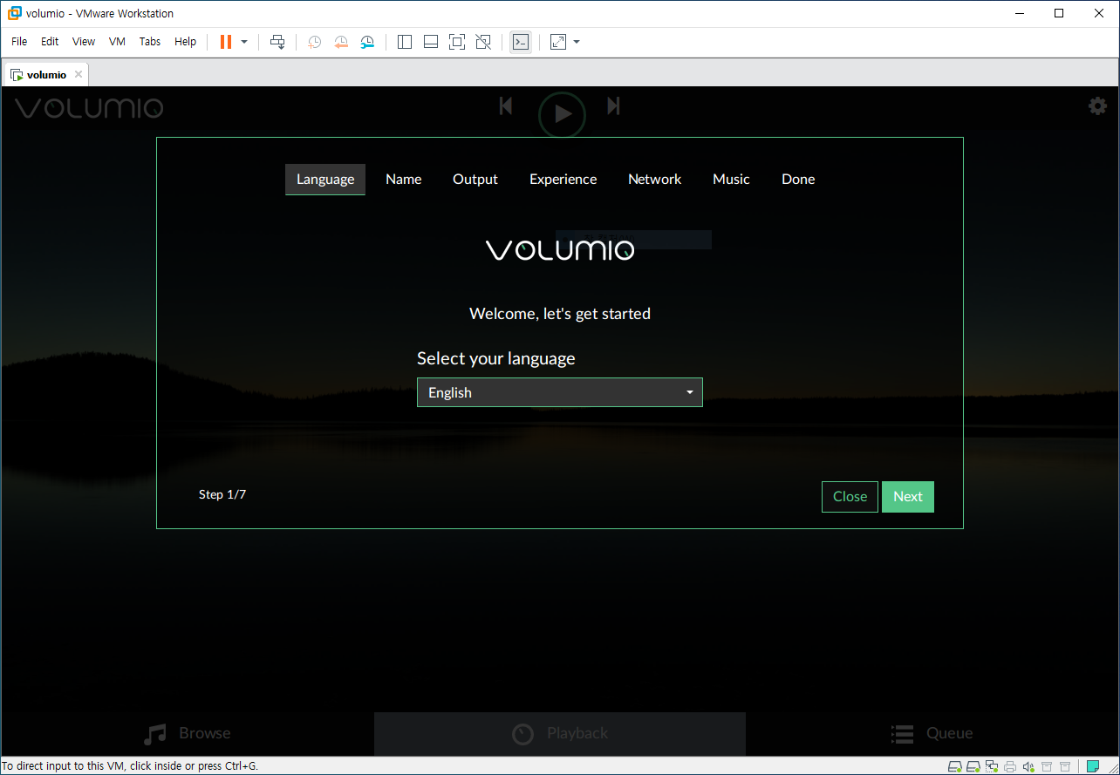This screenshot has width=1120, height=775.
Task: Go to the Name wizard step
Action: click(404, 180)
